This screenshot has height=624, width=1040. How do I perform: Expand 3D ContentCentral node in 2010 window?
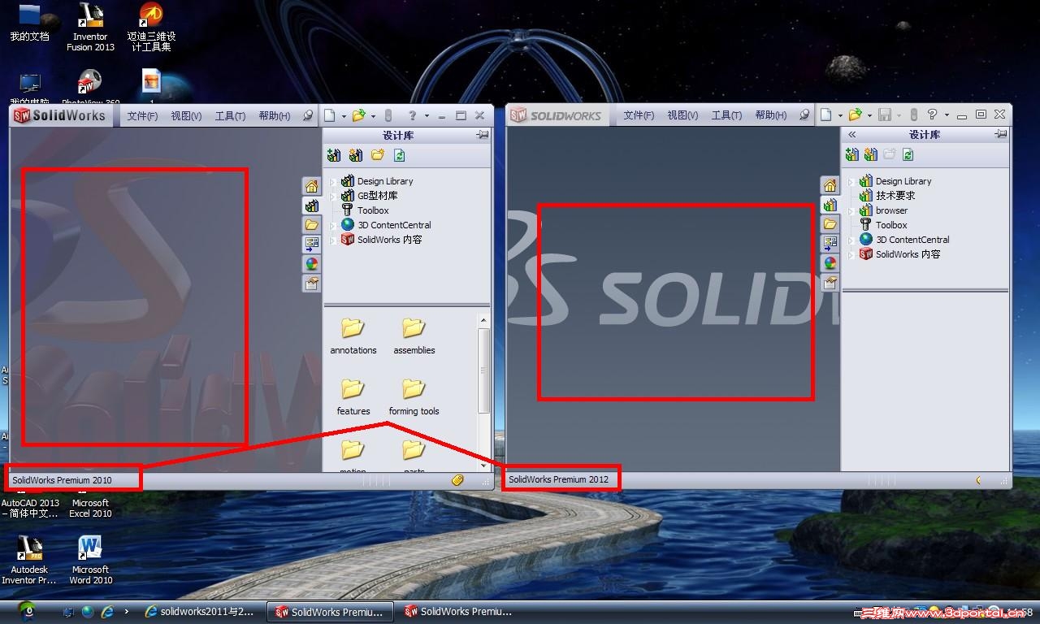[332, 226]
